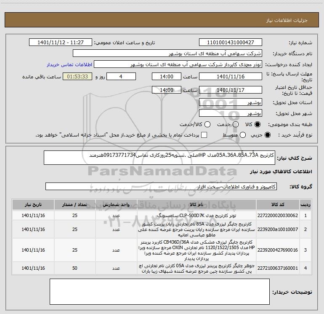Click the نام کالا column header
The width and height of the screenshot is (324, 314).
pyautogui.click(x=197, y=205)
